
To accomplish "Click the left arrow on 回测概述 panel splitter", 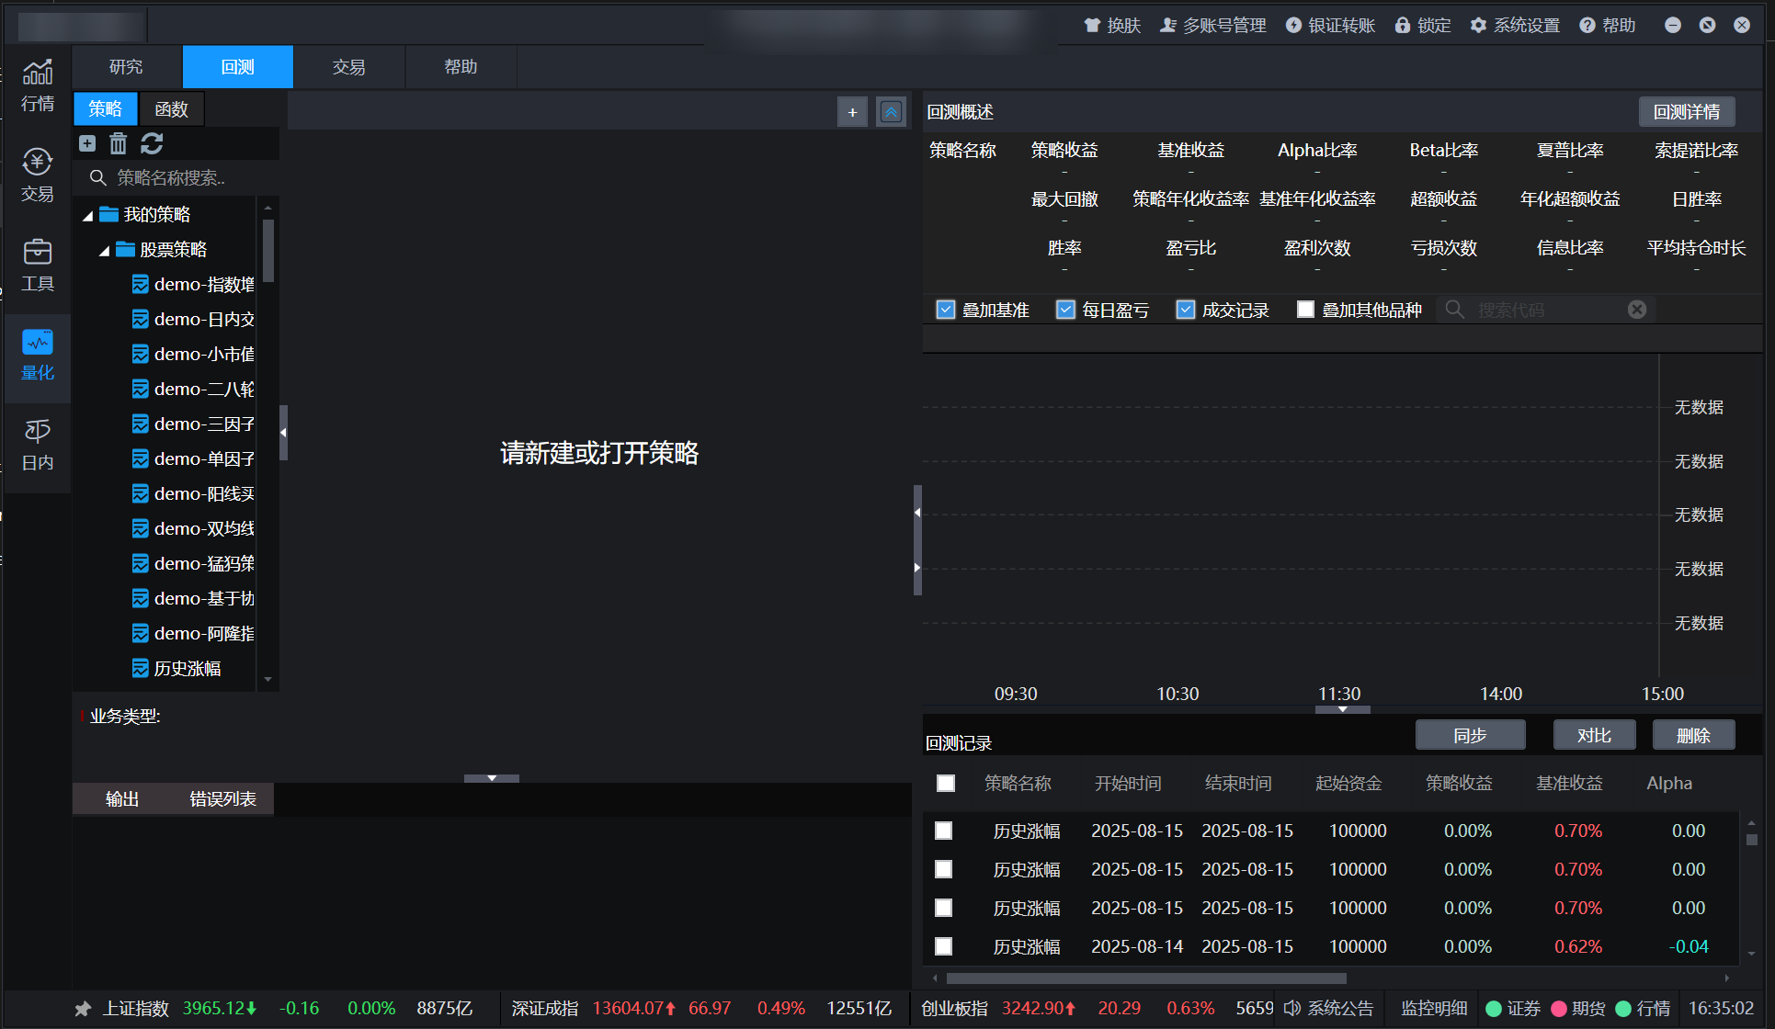I will (917, 513).
